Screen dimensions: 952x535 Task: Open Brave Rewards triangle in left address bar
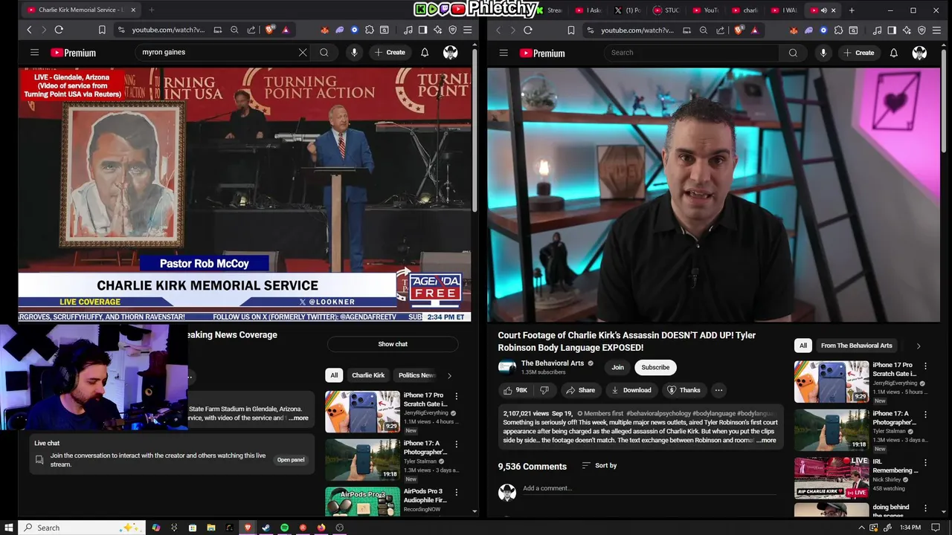[286, 30]
